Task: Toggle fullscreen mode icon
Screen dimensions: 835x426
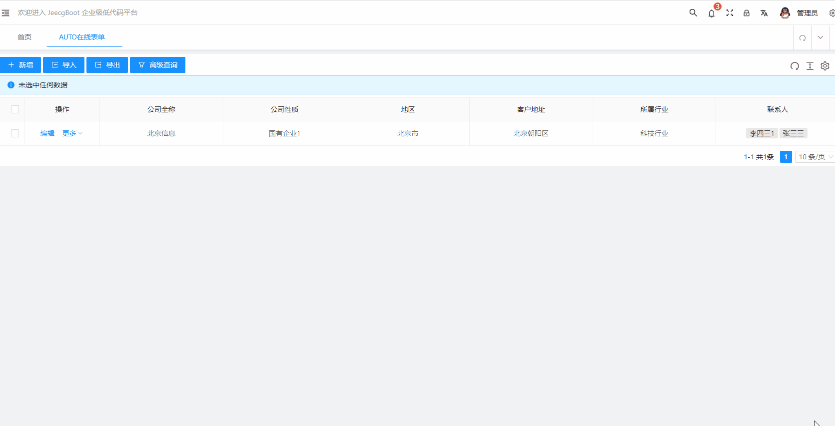Action: click(730, 13)
